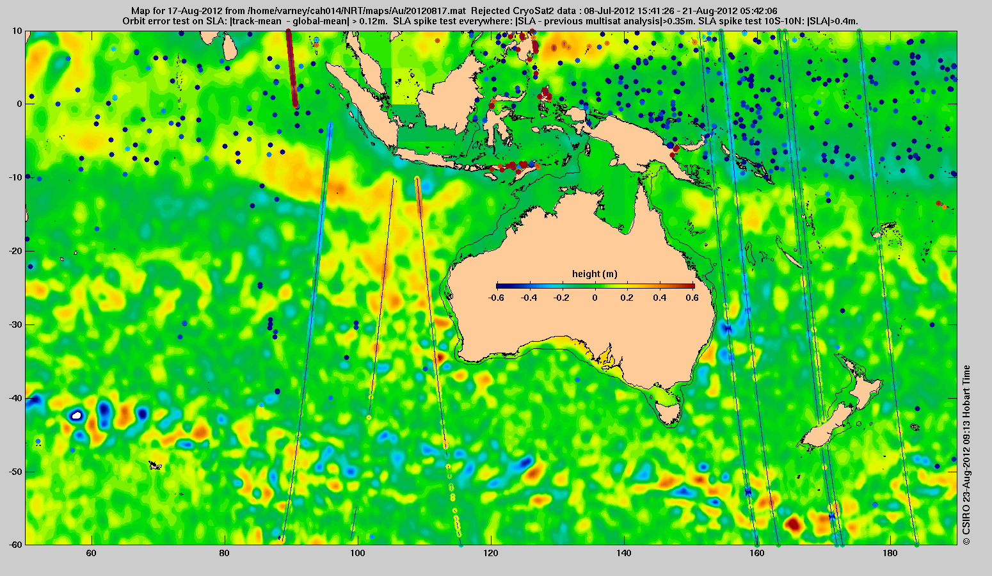Select the colorbar tick label -0.6

pyautogui.click(x=495, y=298)
